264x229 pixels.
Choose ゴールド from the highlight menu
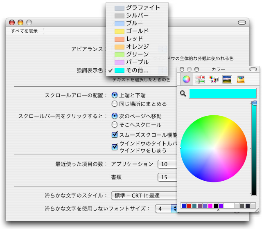[x=137, y=31]
